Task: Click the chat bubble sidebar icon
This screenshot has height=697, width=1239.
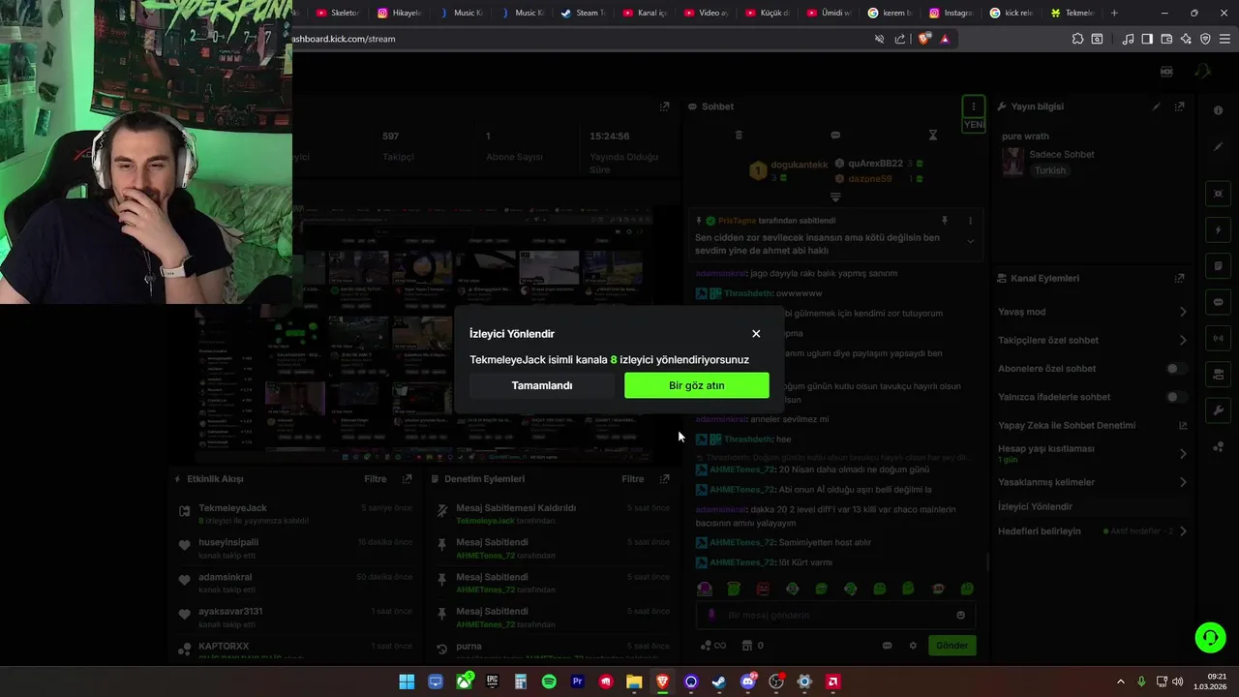Action: pyautogui.click(x=1218, y=302)
